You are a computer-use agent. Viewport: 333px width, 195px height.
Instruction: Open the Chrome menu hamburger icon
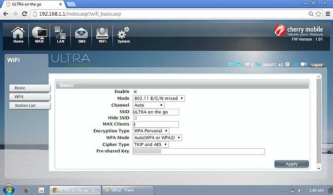tap(328, 14)
